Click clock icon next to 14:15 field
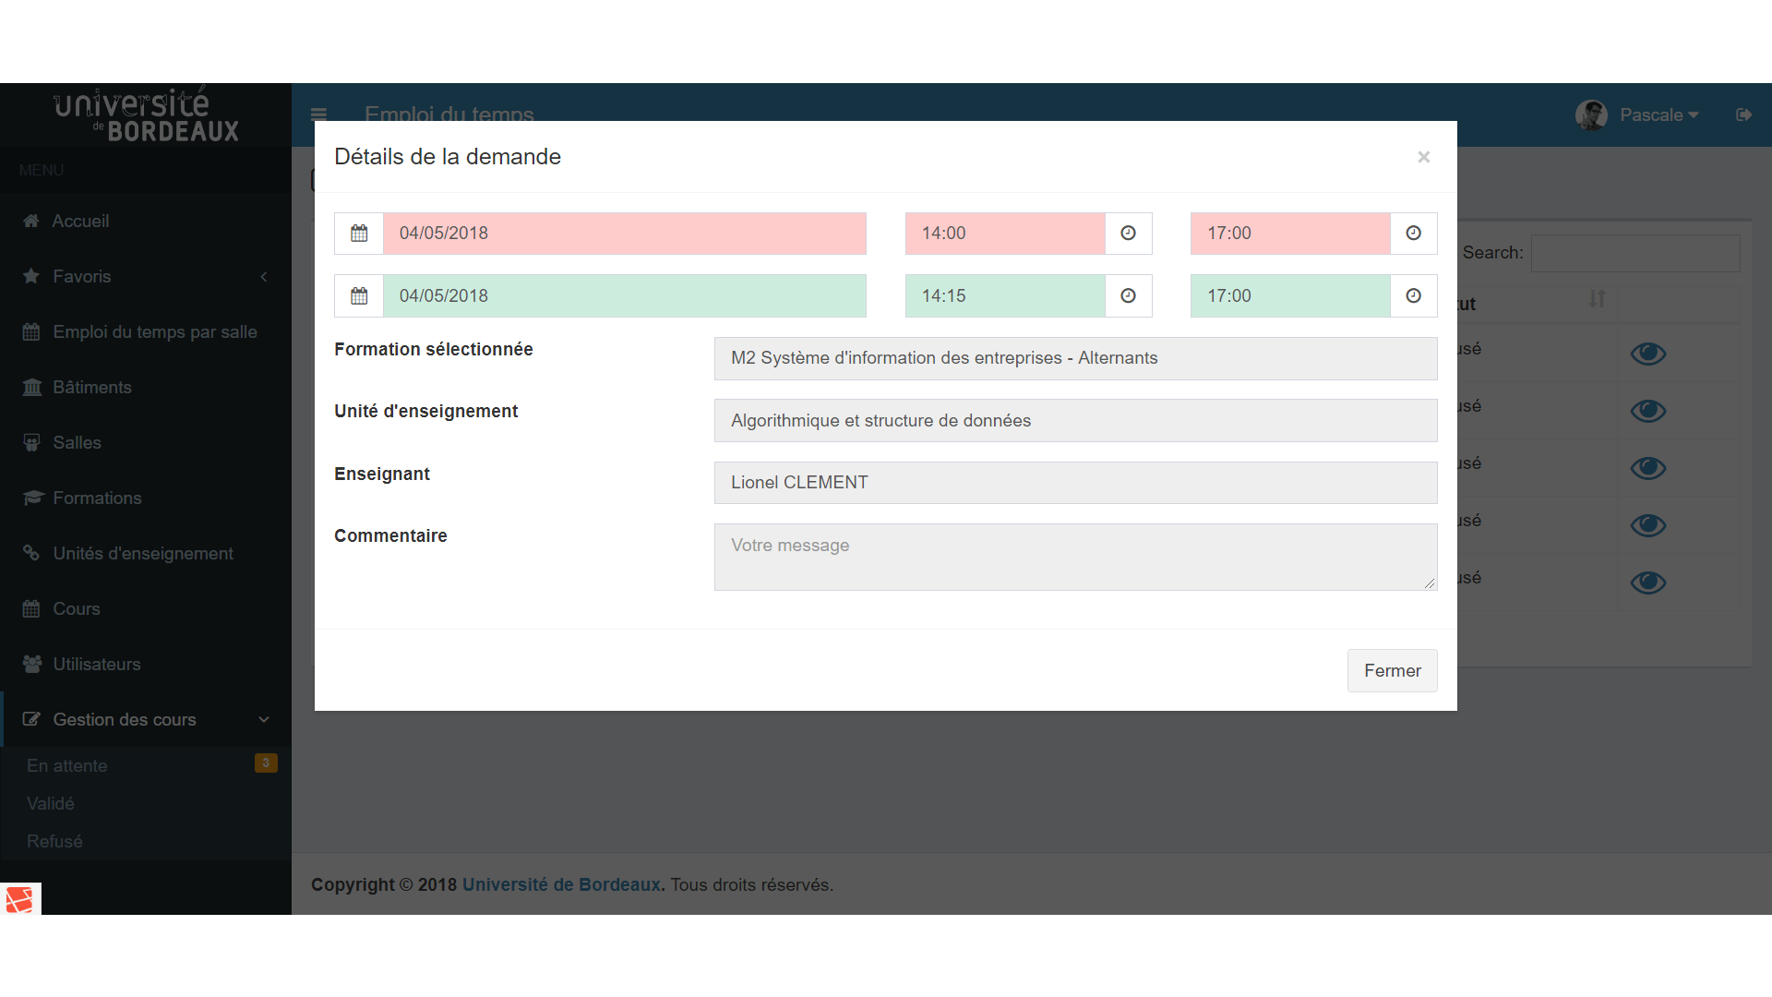The height and width of the screenshot is (997, 1772). tap(1128, 296)
